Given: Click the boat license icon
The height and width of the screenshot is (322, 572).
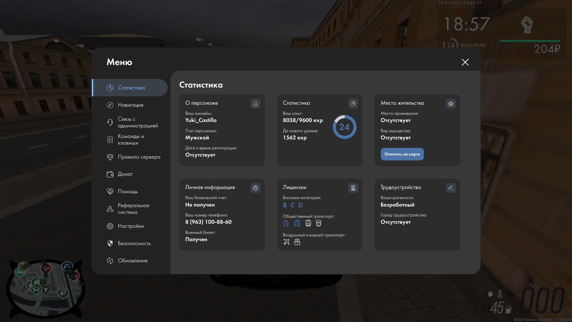Looking at the screenshot, I should tap(297, 242).
